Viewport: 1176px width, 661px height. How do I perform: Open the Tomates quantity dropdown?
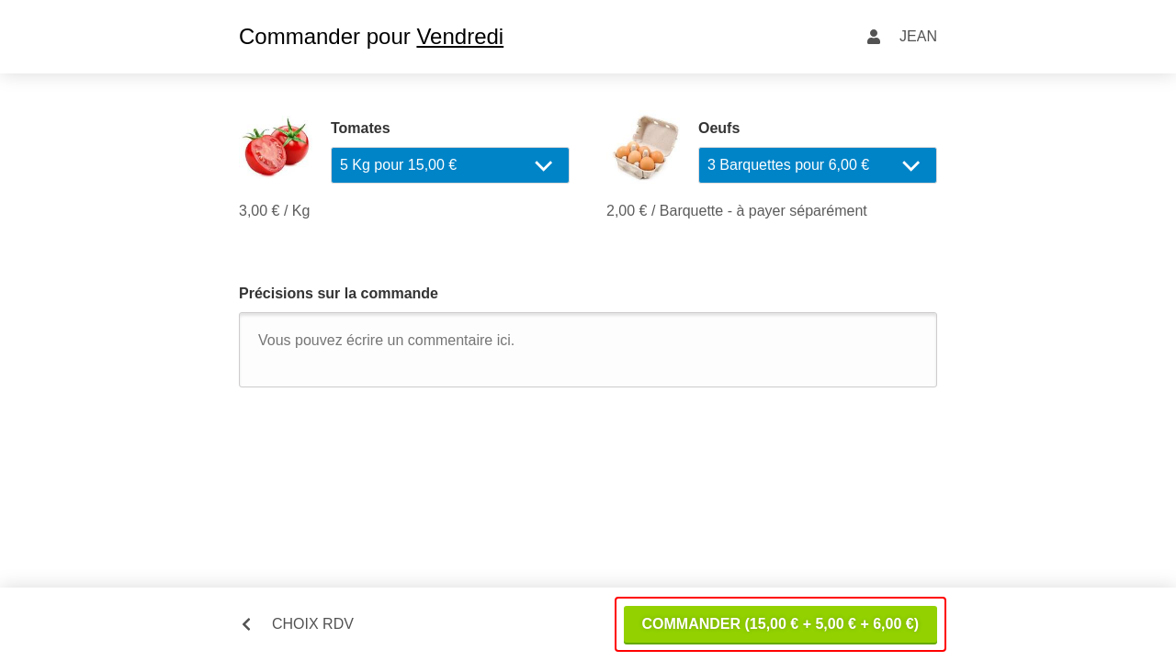[x=450, y=165]
